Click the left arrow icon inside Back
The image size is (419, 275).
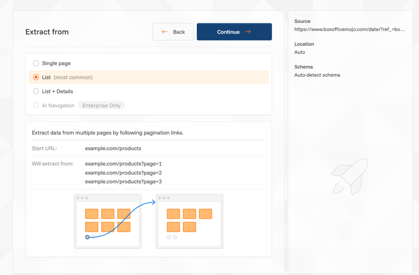click(164, 32)
